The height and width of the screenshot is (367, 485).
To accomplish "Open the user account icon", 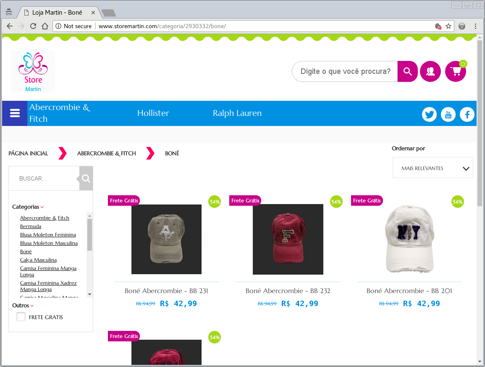I will (x=430, y=71).
